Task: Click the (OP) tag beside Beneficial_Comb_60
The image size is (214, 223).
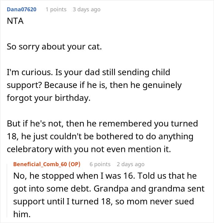Action: point(74,164)
